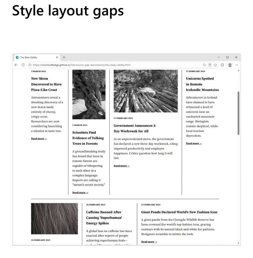Reload the page with the refresh icon
This screenshot has height=258, width=253.
click(x=23, y=65)
